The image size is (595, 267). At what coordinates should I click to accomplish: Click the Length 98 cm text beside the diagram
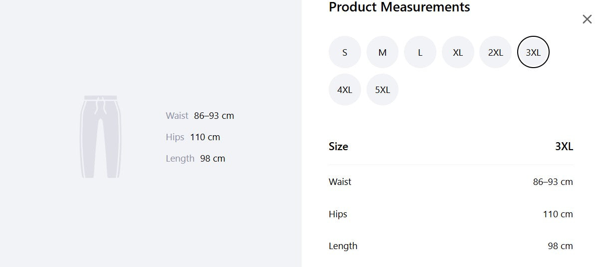click(x=196, y=159)
